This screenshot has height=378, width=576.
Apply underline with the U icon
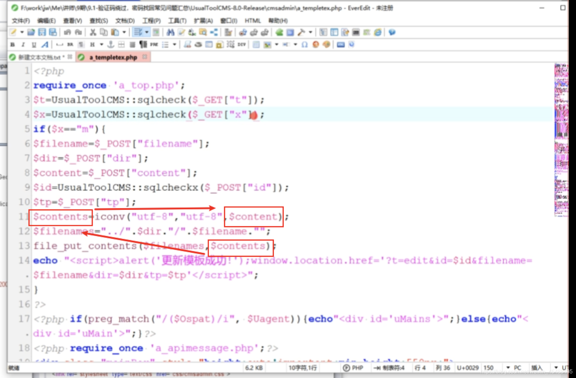[34, 44]
